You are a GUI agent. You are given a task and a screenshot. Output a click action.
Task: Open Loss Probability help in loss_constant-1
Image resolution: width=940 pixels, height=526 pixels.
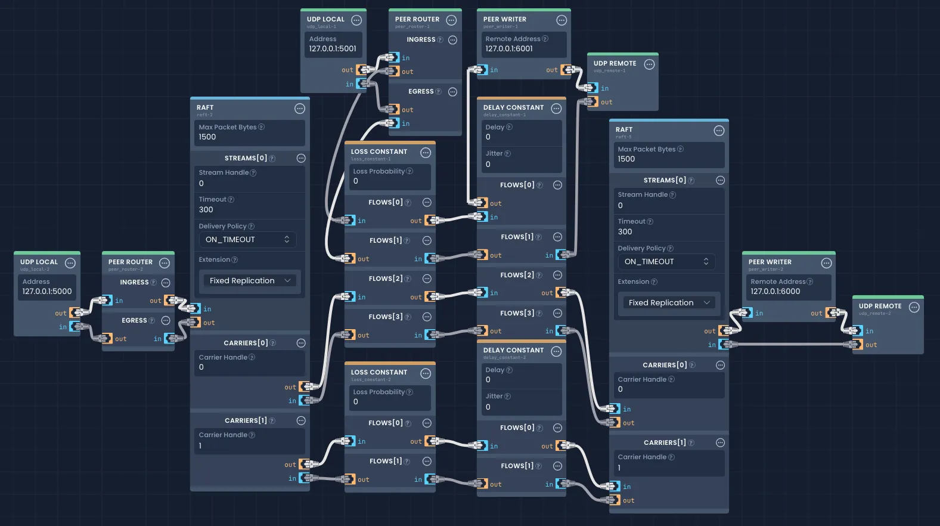click(409, 172)
